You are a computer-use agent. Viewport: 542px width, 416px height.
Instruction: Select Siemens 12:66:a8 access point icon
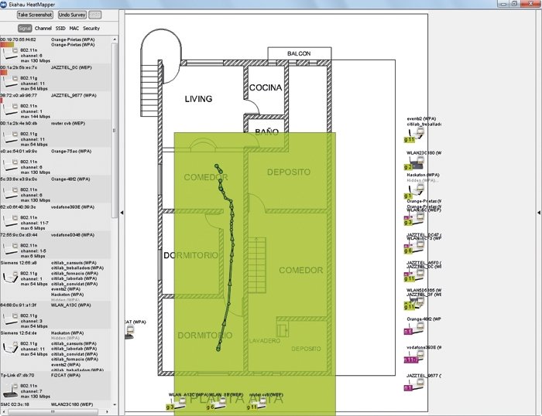(9, 278)
